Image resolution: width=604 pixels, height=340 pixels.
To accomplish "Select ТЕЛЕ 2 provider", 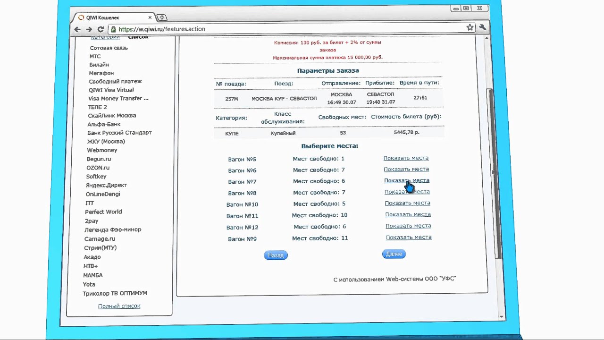I will (x=97, y=107).
